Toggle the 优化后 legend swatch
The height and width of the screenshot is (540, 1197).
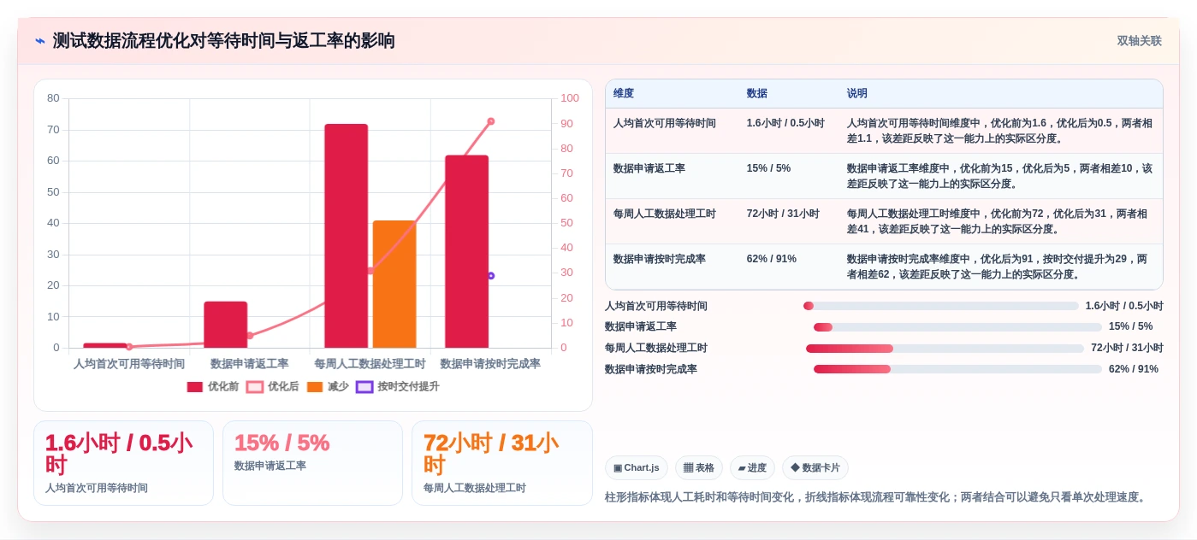coord(255,387)
